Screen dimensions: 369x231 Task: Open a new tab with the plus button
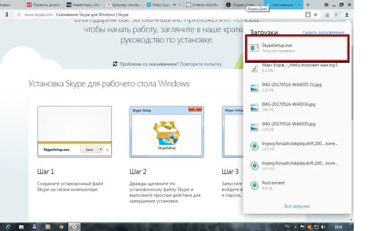[308, 5]
